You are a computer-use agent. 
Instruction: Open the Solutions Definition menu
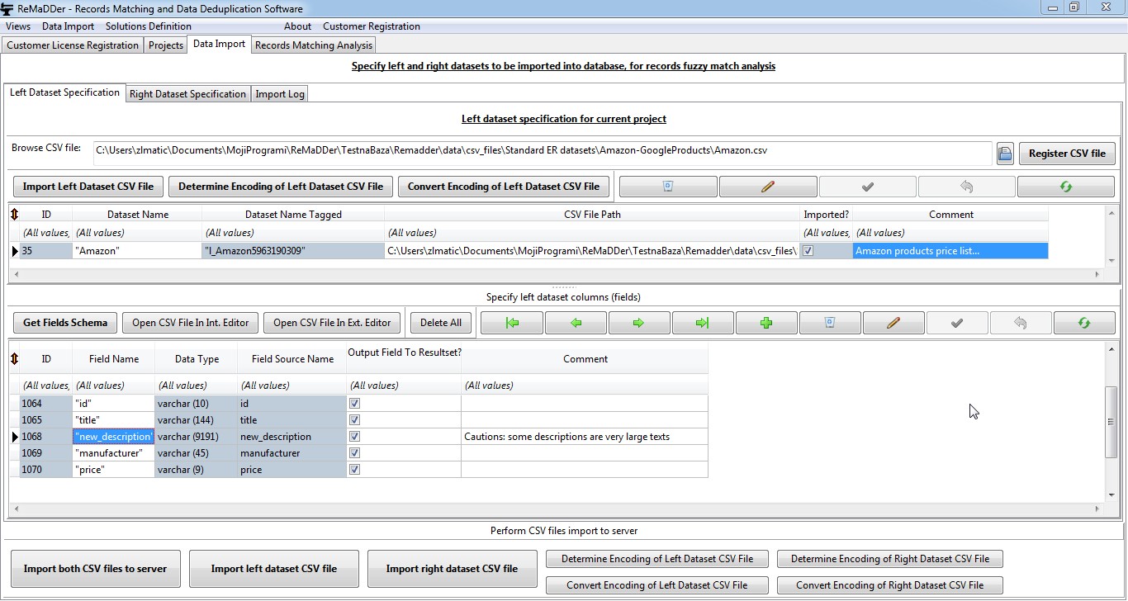[x=149, y=26]
